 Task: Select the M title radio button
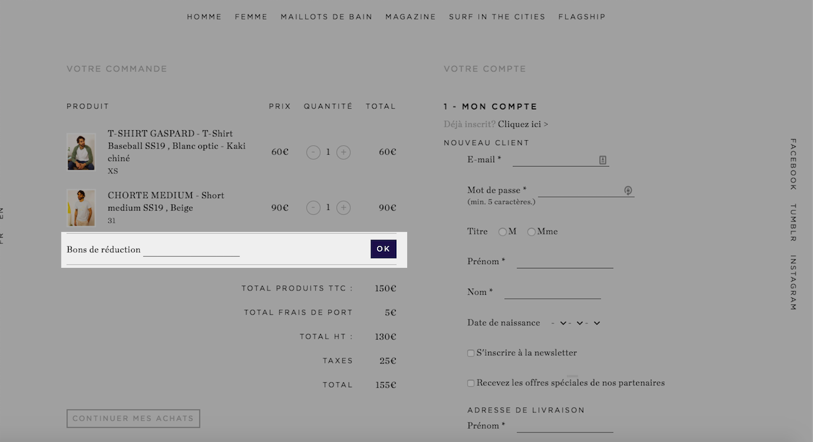502,232
